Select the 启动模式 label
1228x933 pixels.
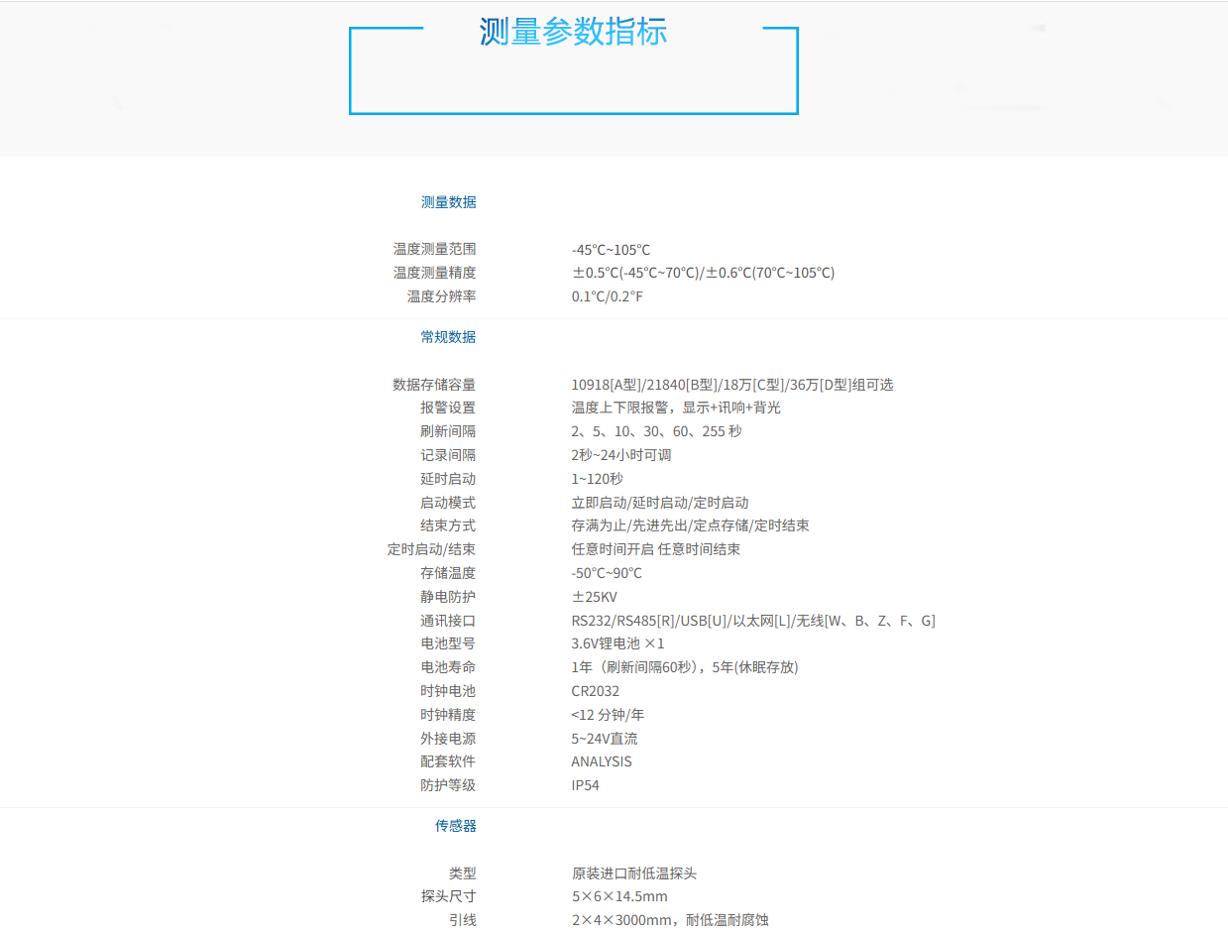(447, 503)
